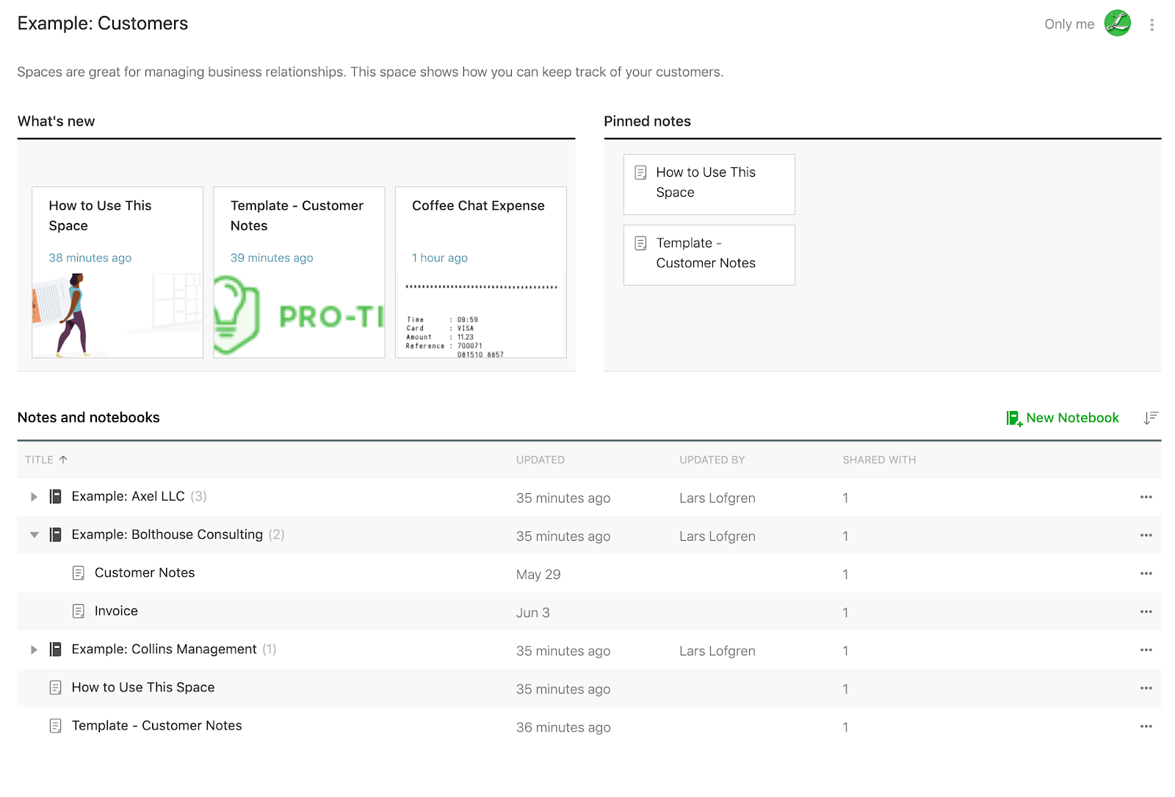Open How to Use This Space in notes list

click(x=143, y=687)
